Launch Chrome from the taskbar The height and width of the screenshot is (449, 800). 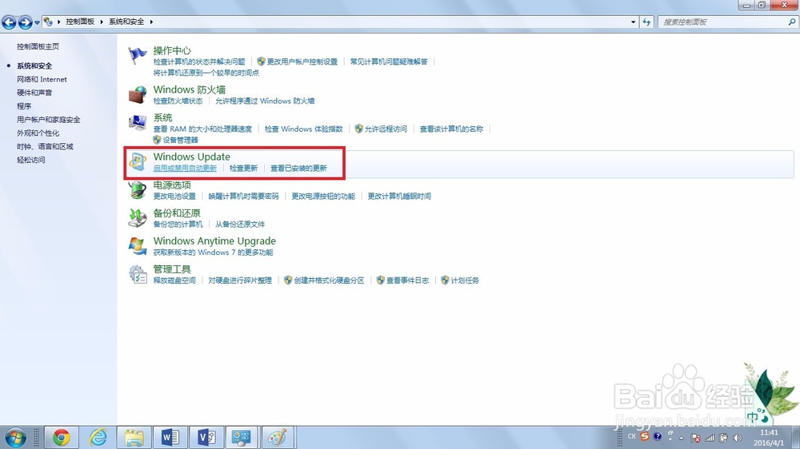[62, 438]
